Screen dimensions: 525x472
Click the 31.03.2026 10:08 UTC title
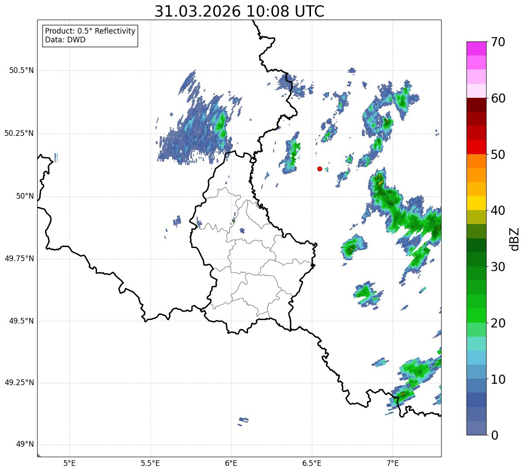(239, 11)
